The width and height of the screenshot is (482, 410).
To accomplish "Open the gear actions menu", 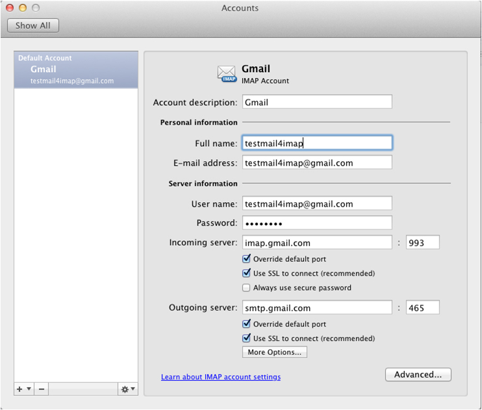I will [128, 389].
